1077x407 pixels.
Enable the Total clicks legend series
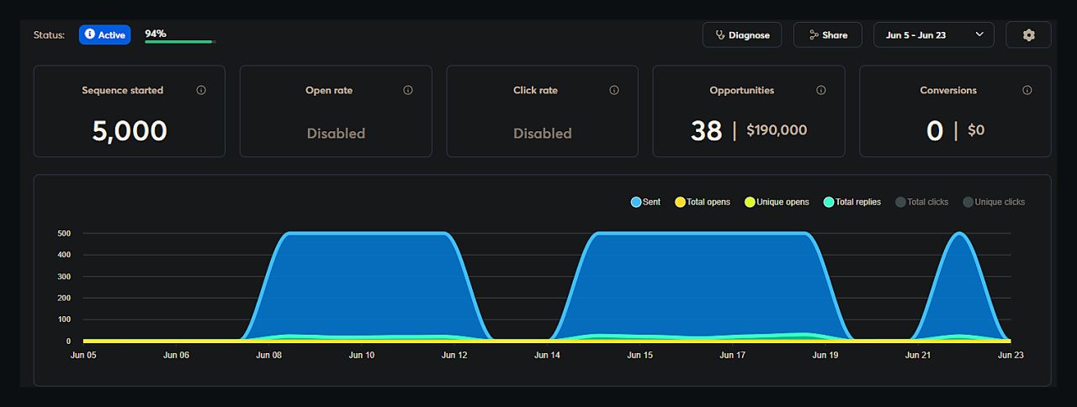[x=922, y=202]
